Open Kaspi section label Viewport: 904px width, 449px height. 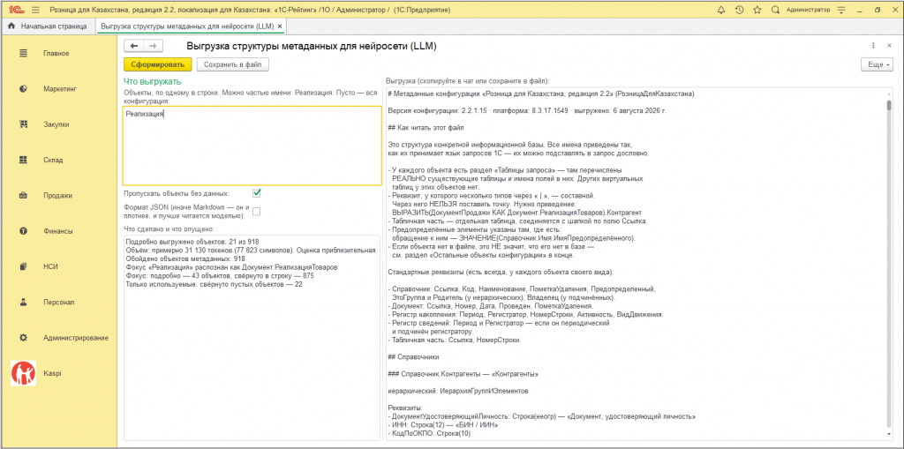tap(52, 373)
